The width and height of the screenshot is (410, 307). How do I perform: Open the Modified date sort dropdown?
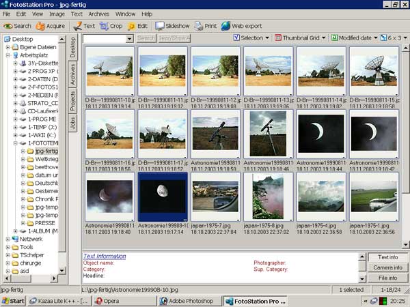355,38
